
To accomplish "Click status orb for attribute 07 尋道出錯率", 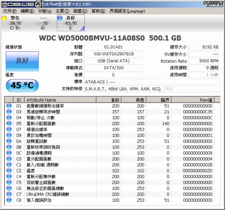I will 9,129.
